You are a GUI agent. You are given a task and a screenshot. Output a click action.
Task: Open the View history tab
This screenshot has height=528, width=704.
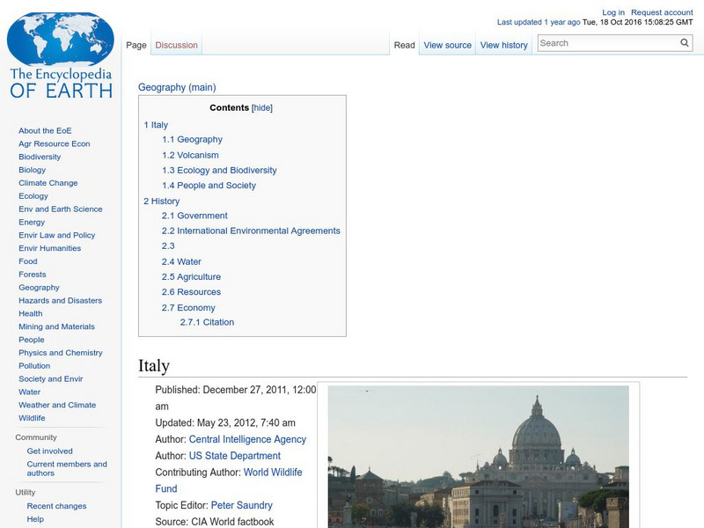tap(504, 44)
